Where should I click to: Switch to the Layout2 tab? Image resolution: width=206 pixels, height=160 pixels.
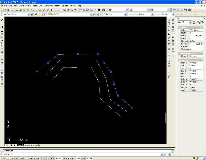tap(35, 145)
